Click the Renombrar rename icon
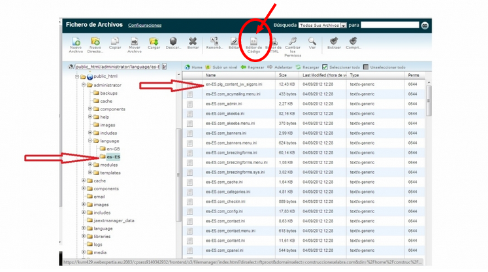Viewport: 488px width, 272px height. point(214,41)
